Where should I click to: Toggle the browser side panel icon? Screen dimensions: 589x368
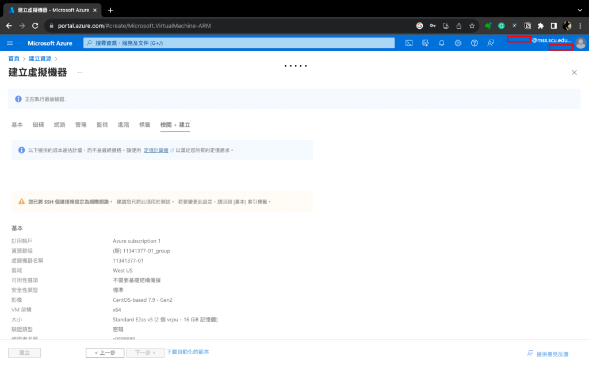click(x=554, y=26)
